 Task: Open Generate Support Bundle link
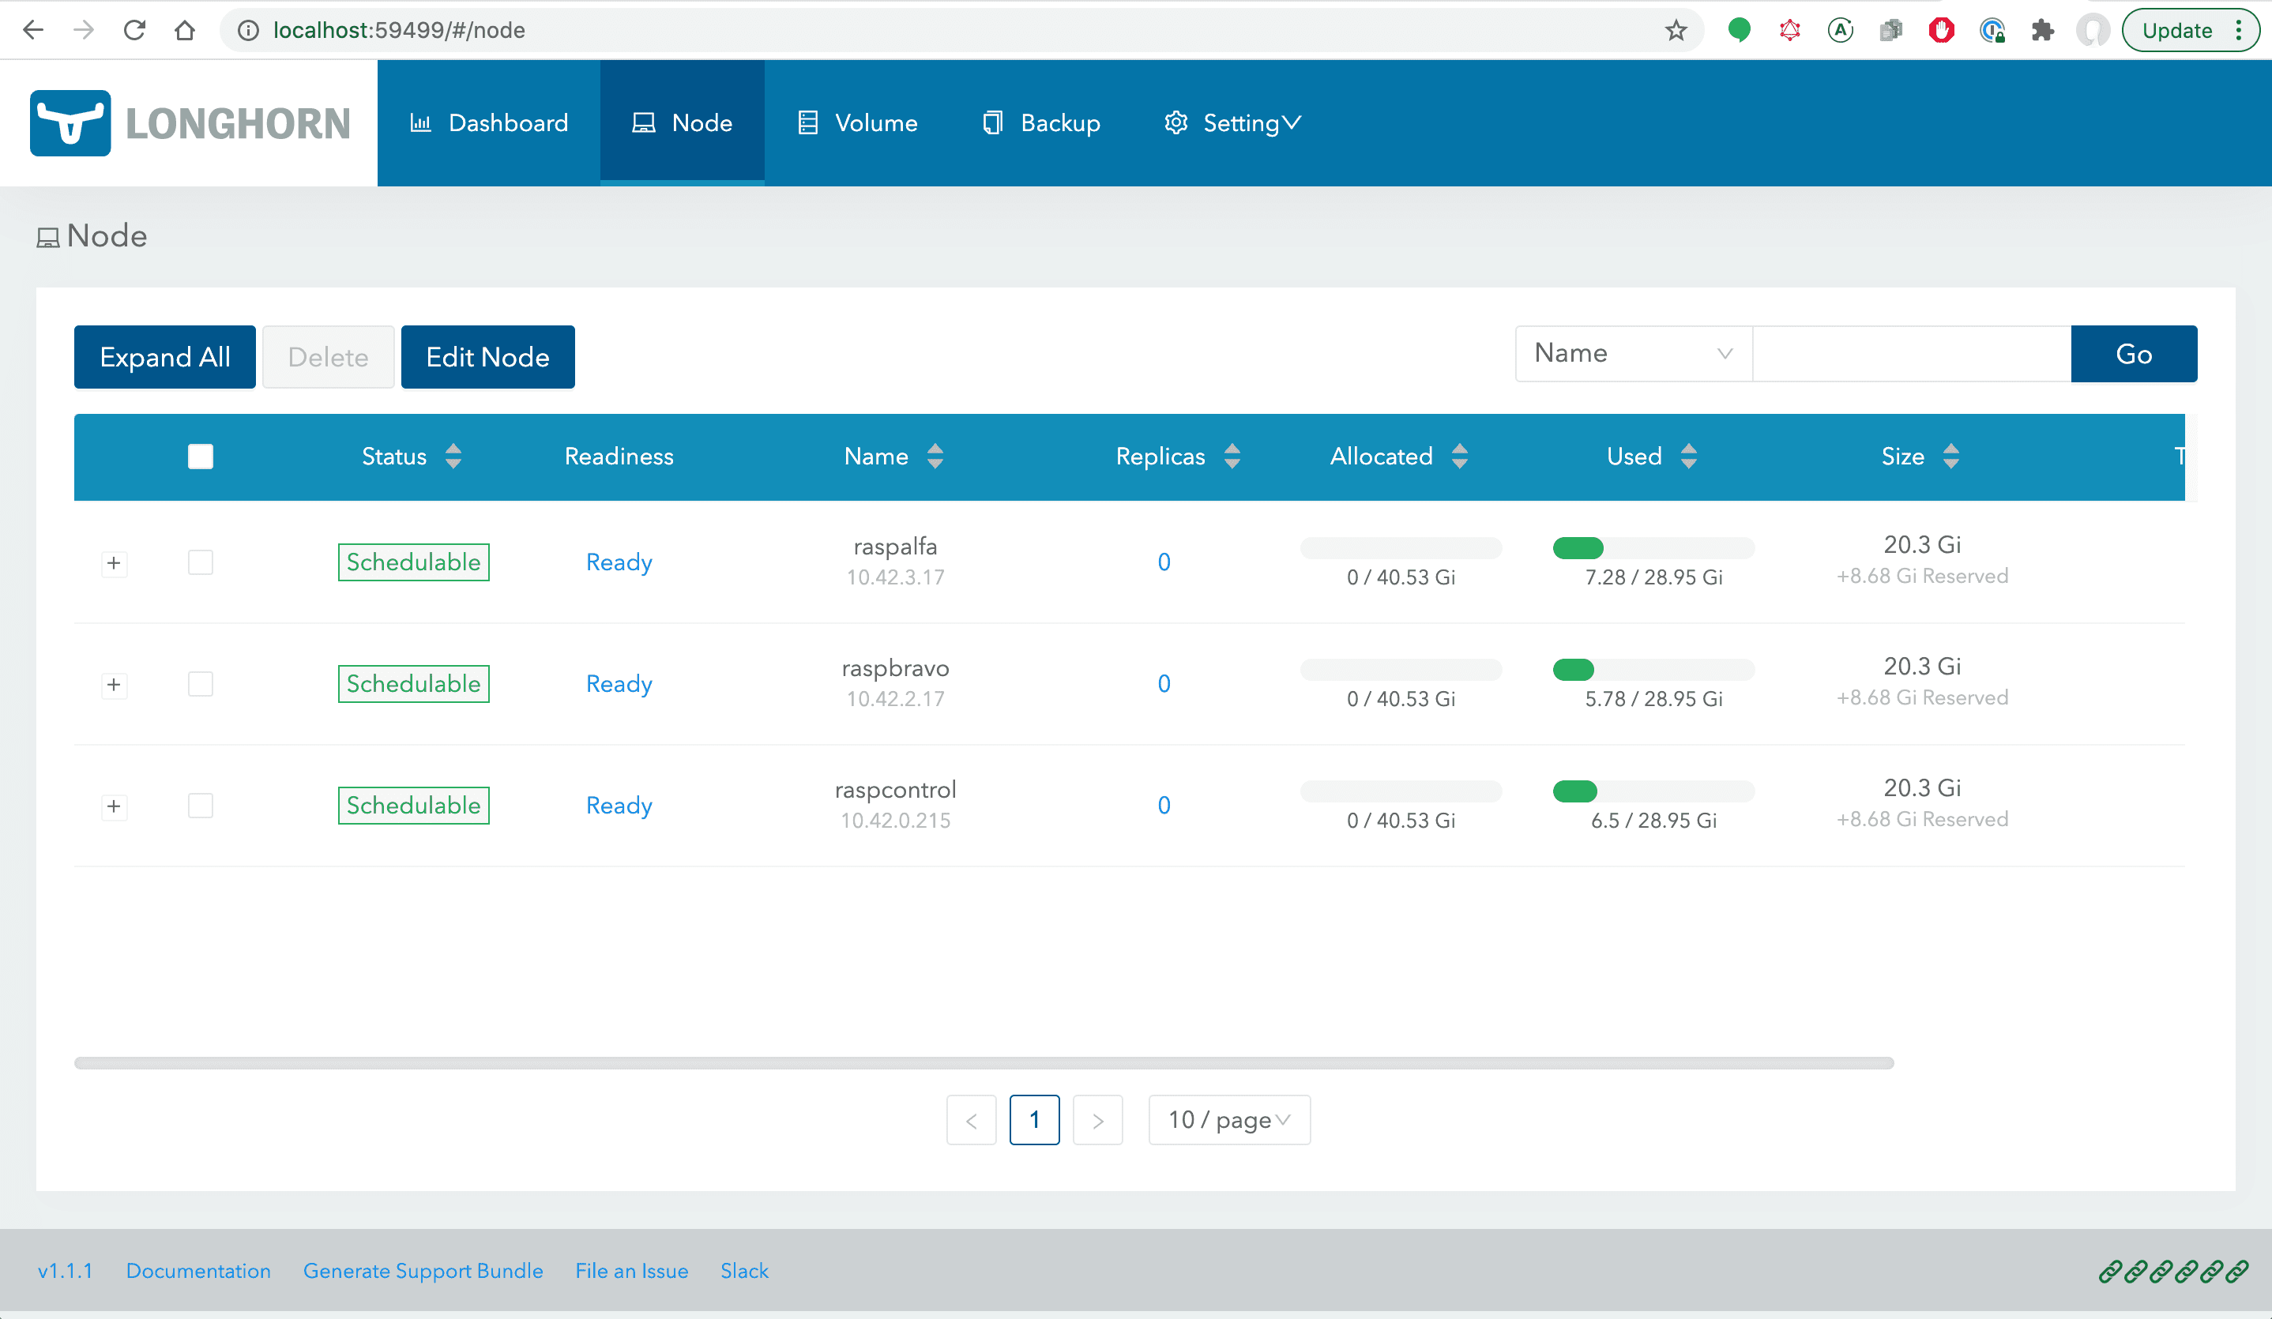click(x=423, y=1270)
